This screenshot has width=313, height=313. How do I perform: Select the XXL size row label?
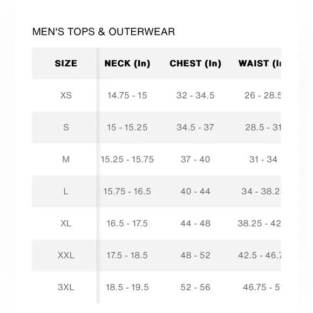[x=66, y=255]
